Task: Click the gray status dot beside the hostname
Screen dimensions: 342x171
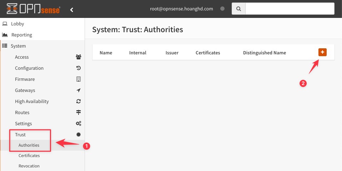Action: (x=222, y=9)
